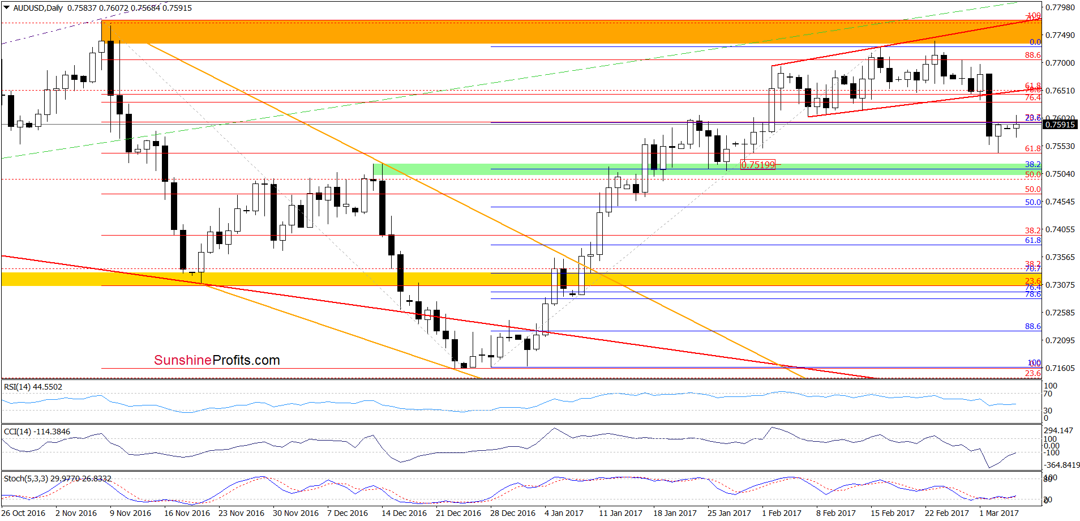
Task: Click the AUDUSD,Daily chart title
Action: tap(38, 8)
